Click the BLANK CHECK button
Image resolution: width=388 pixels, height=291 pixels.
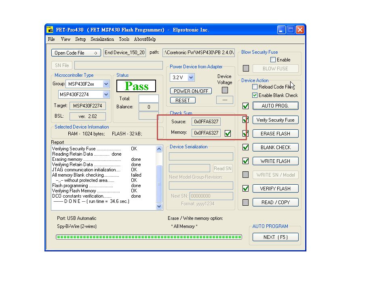click(x=275, y=147)
